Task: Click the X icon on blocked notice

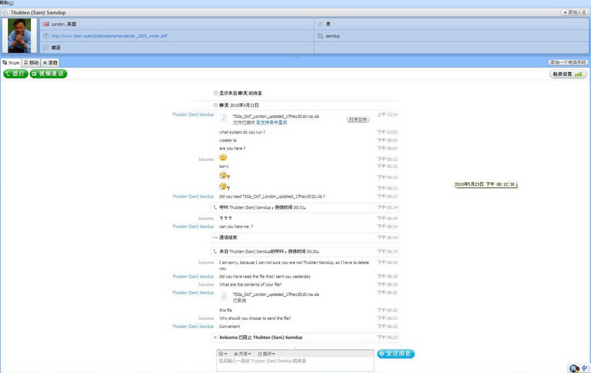Action: (x=215, y=338)
